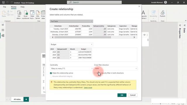Click the Search box in title bar
The height and width of the screenshot is (105, 187).
(x=94, y=2)
